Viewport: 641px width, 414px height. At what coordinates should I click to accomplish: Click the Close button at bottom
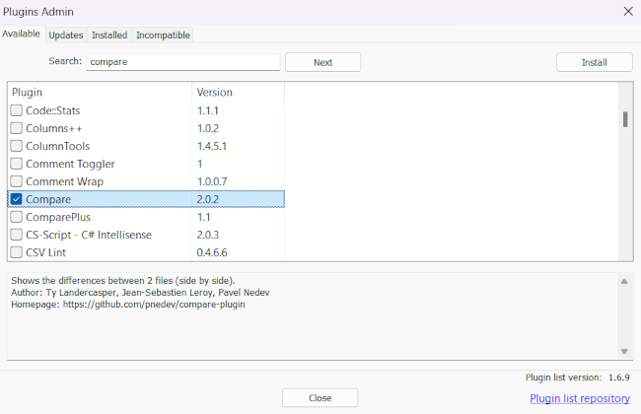tap(320, 398)
